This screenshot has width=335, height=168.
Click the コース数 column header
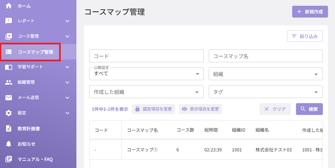(x=185, y=130)
